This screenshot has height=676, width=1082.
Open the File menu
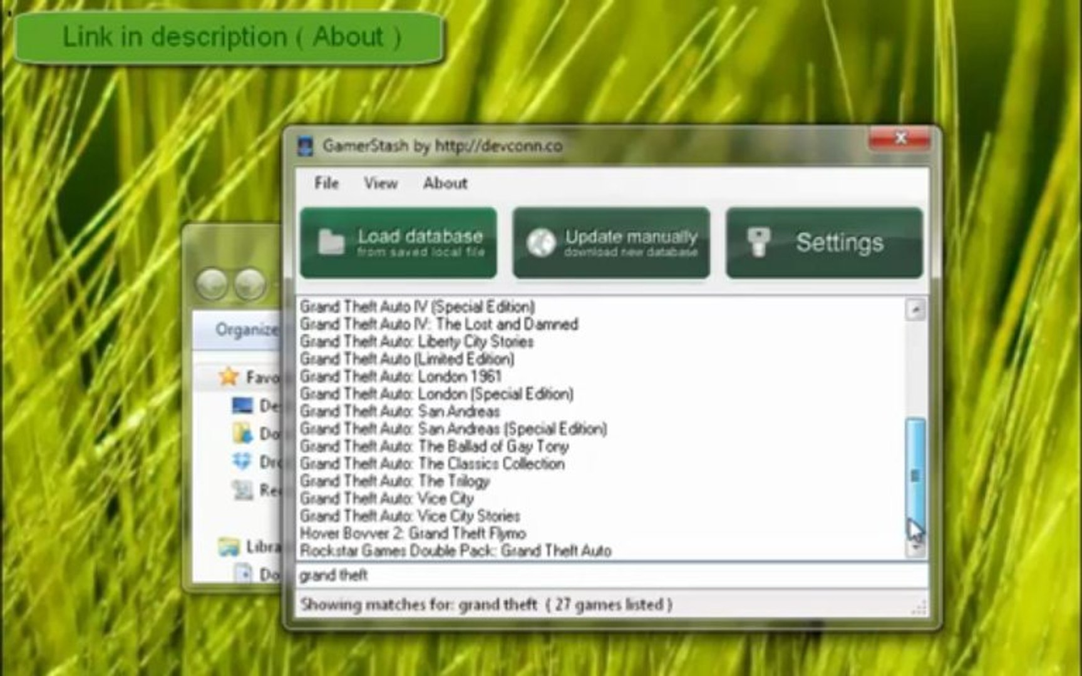[x=326, y=183]
